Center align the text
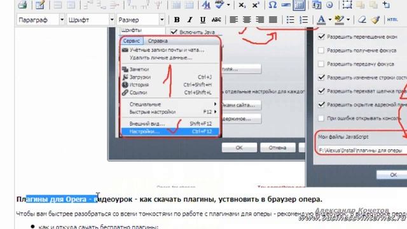This screenshot has width=407, height=229. (247, 20)
